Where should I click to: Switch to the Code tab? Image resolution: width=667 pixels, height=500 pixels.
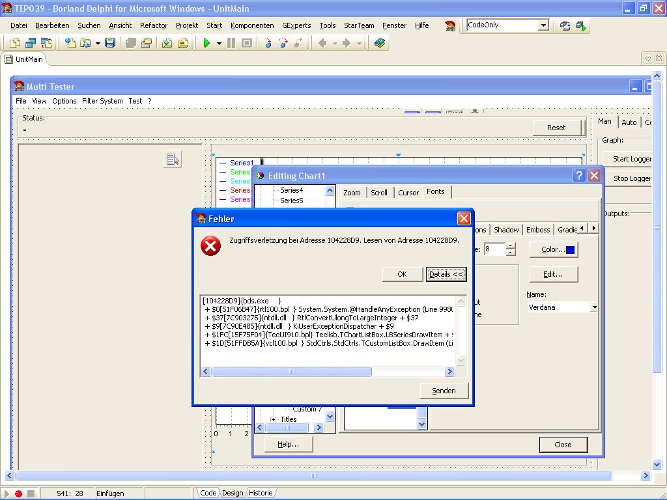208,493
